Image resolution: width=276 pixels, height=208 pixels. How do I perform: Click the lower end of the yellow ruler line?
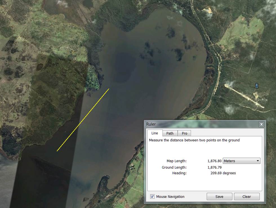point(57,151)
